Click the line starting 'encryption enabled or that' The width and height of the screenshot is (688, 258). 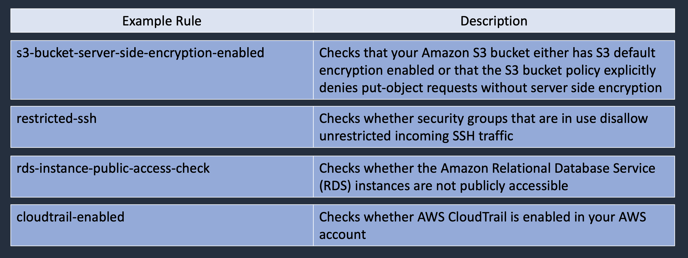pyautogui.click(x=487, y=70)
